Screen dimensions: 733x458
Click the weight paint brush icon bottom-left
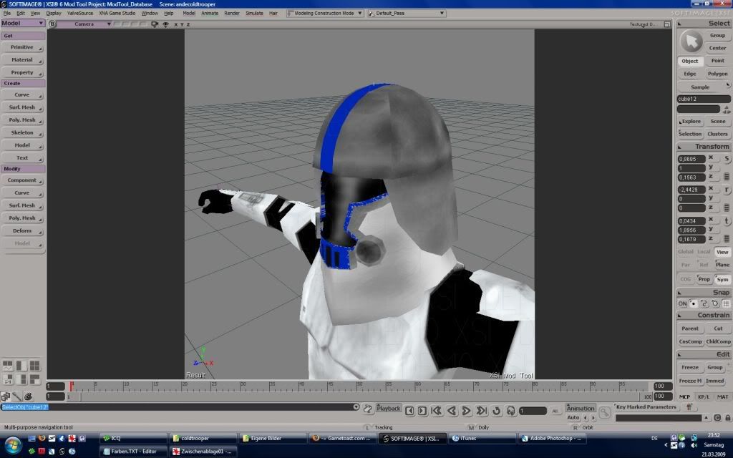pyautogui.click(x=17, y=396)
